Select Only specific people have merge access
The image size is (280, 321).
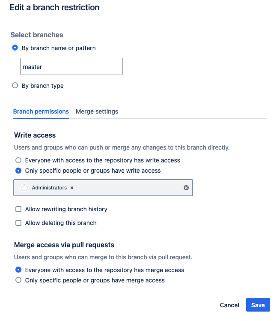pyautogui.click(x=18, y=280)
